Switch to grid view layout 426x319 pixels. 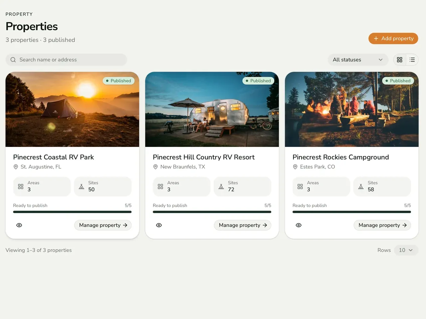[x=400, y=60]
